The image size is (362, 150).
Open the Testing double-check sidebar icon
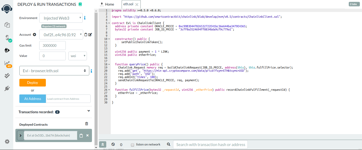(x=7, y=76)
